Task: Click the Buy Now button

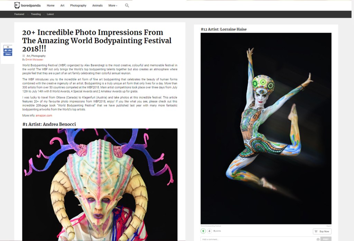Action: click(x=322, y=231)
